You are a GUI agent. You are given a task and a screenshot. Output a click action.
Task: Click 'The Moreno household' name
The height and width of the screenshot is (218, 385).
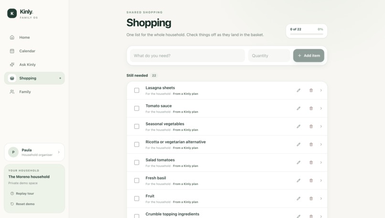tap(29, 177)
